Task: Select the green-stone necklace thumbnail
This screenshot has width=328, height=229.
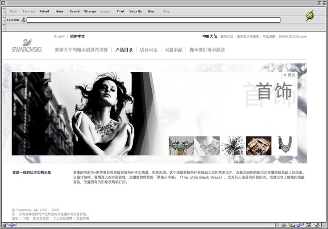Action: (181, 146)
